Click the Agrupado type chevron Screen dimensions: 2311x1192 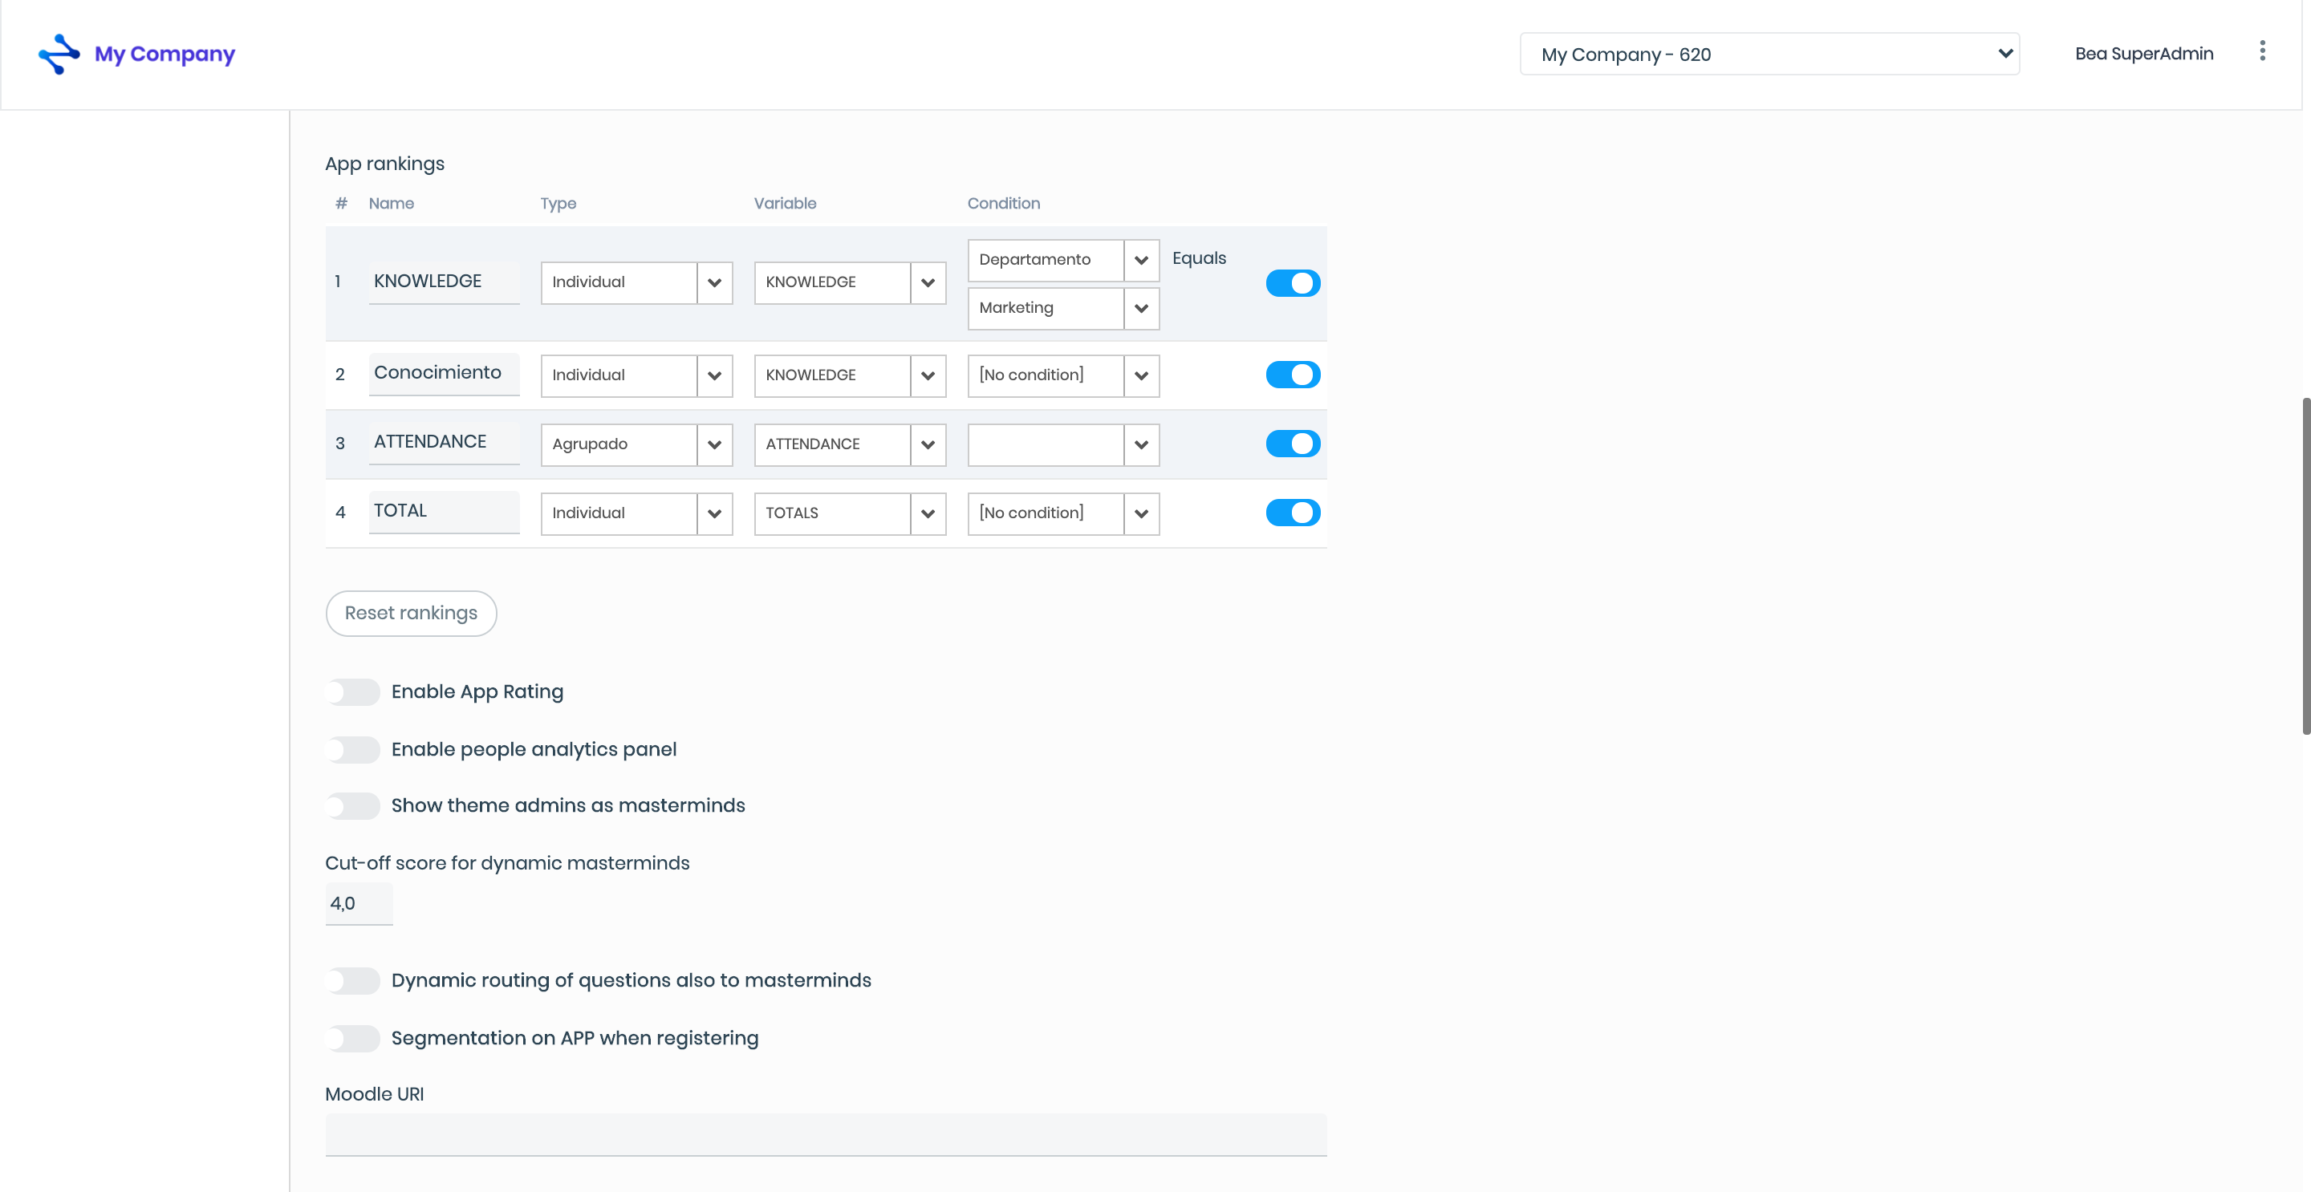tap(714, 445)
